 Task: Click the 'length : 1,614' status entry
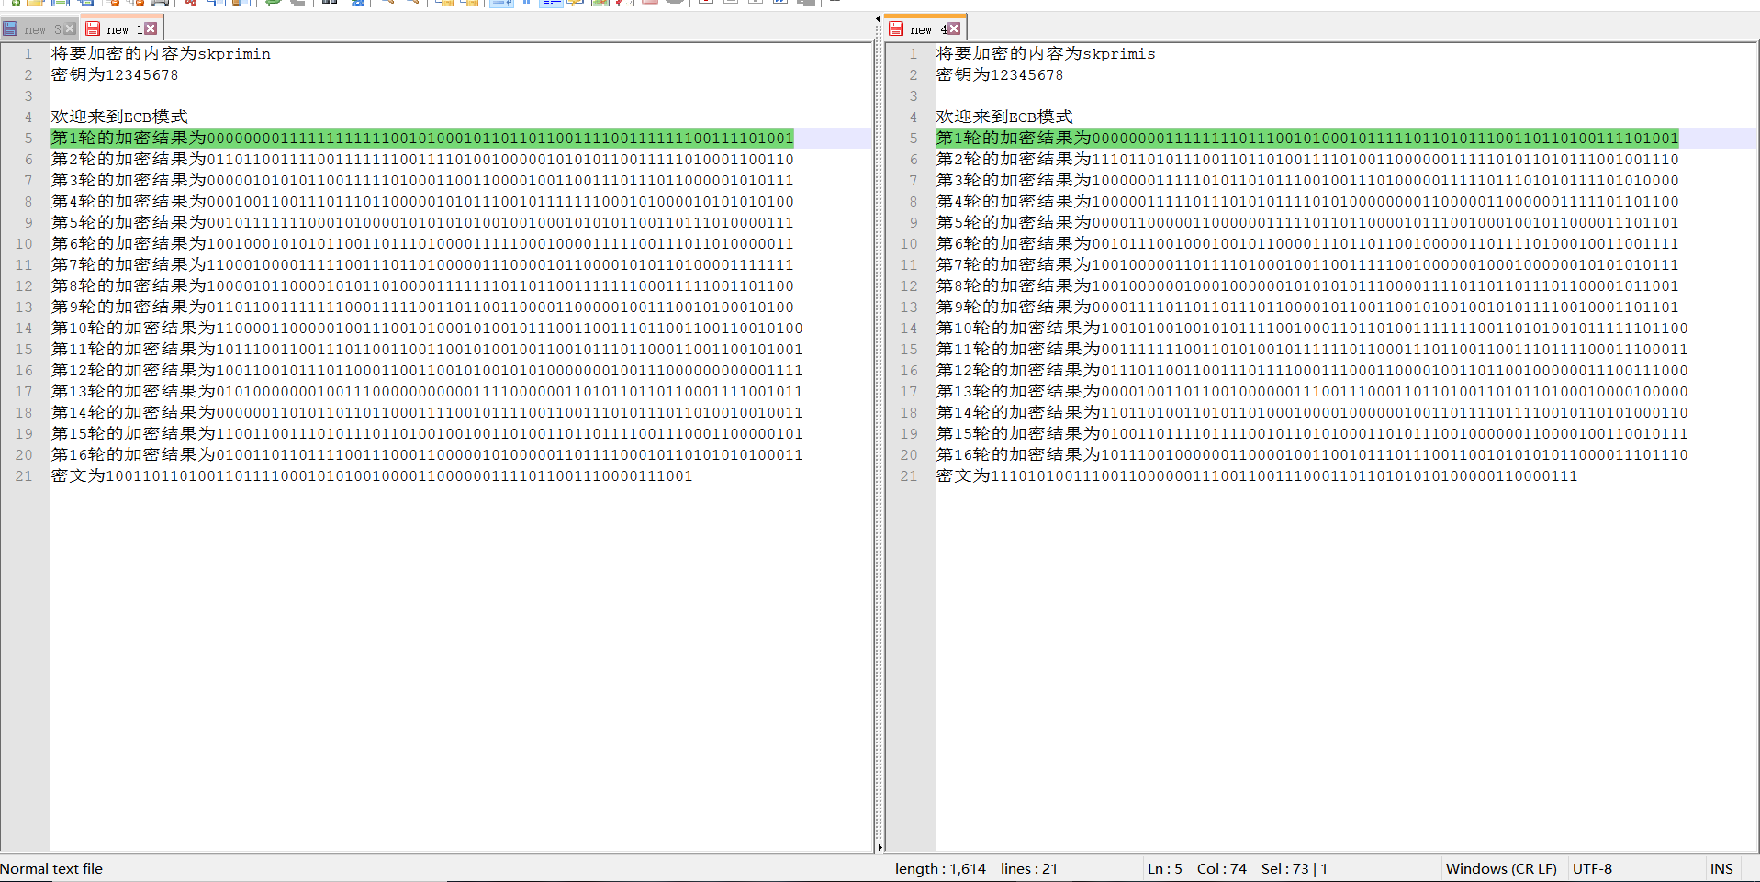pyautogui.click(x=940, y=869)
